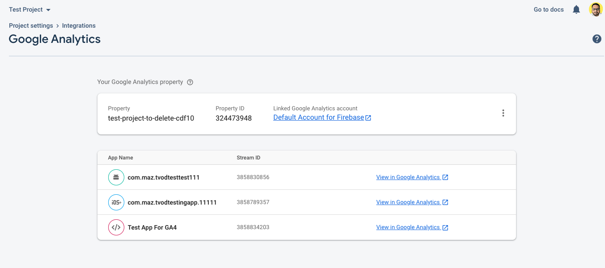Click app name com.maz.tvodtesttest111
The height and width of the screenshot is (268, 605).
[164, 177]
